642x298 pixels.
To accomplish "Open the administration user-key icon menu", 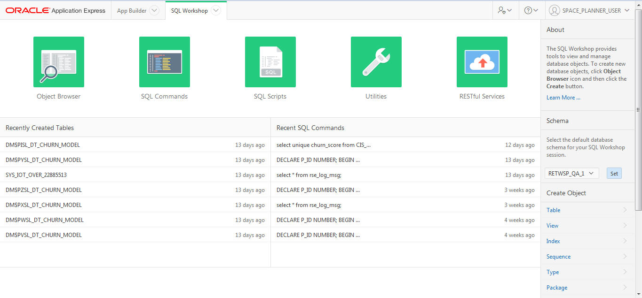I will (x=505, y=10).
